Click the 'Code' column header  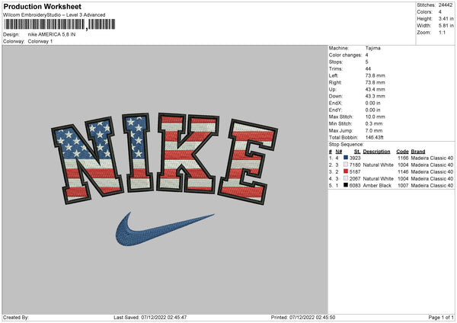pyautogui.click(x=402, y=152)
